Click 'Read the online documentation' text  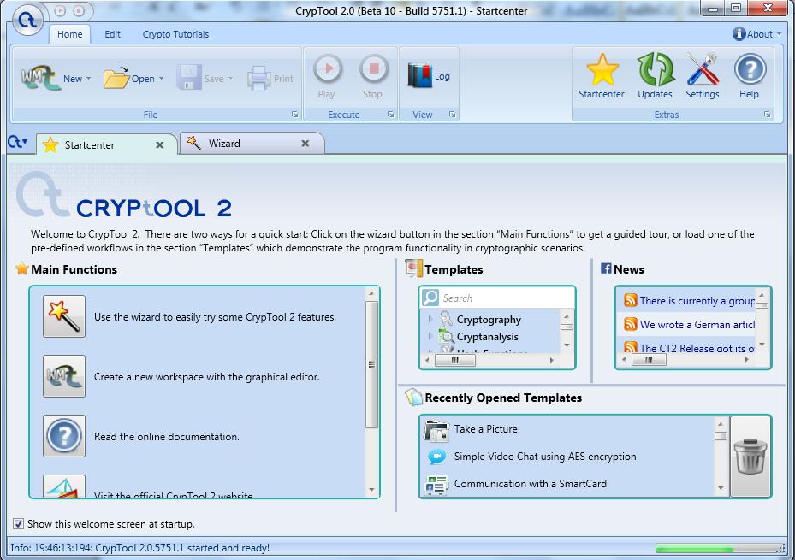[x=166, y=436]
